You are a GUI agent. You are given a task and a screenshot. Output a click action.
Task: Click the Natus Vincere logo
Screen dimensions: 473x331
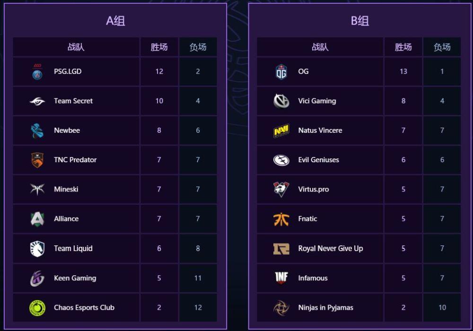(x=281, y=131)
